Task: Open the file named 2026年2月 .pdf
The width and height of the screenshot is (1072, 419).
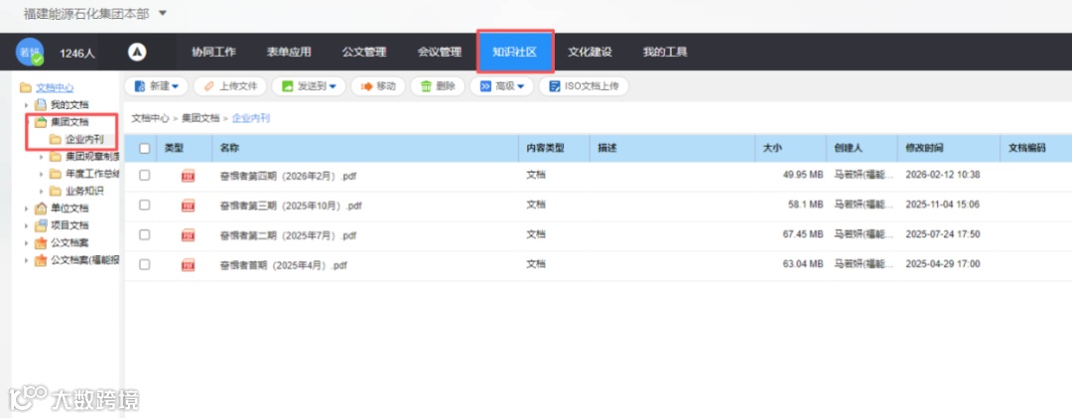Action: (288, 176)
